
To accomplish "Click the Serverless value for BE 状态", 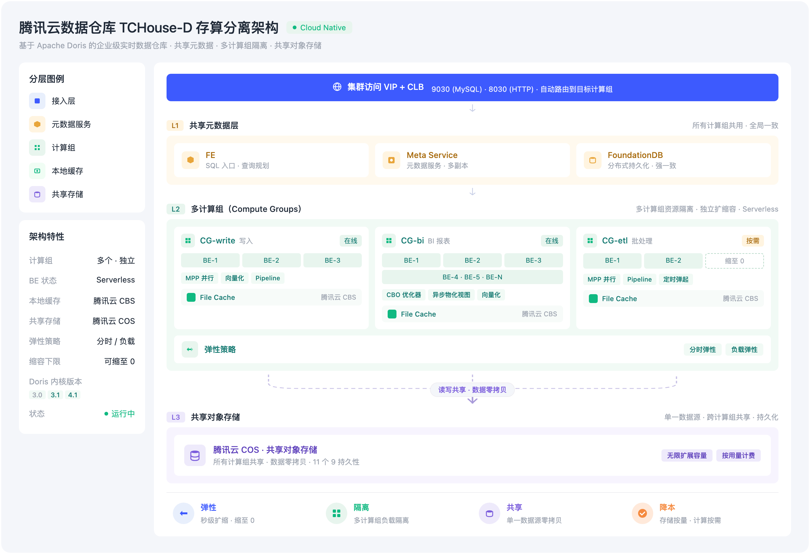I will tap(116, 280).
